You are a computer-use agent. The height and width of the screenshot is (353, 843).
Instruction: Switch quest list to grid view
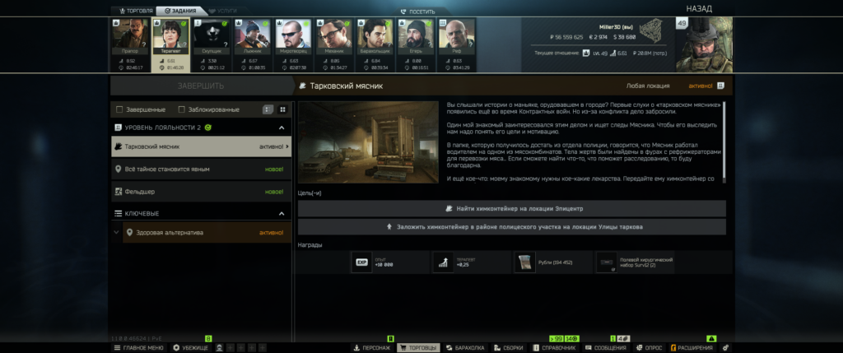tap(283, 109)
